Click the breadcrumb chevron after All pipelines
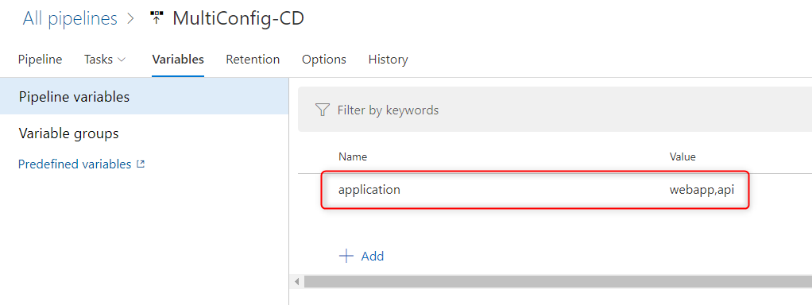The width and height of the screenshot is (812, 305). (130, 19)
